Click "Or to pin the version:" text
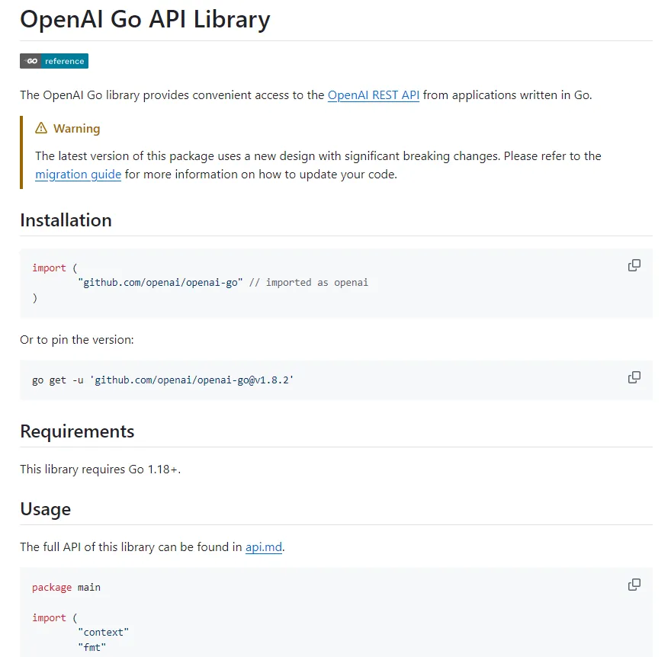 pos(77,340)
